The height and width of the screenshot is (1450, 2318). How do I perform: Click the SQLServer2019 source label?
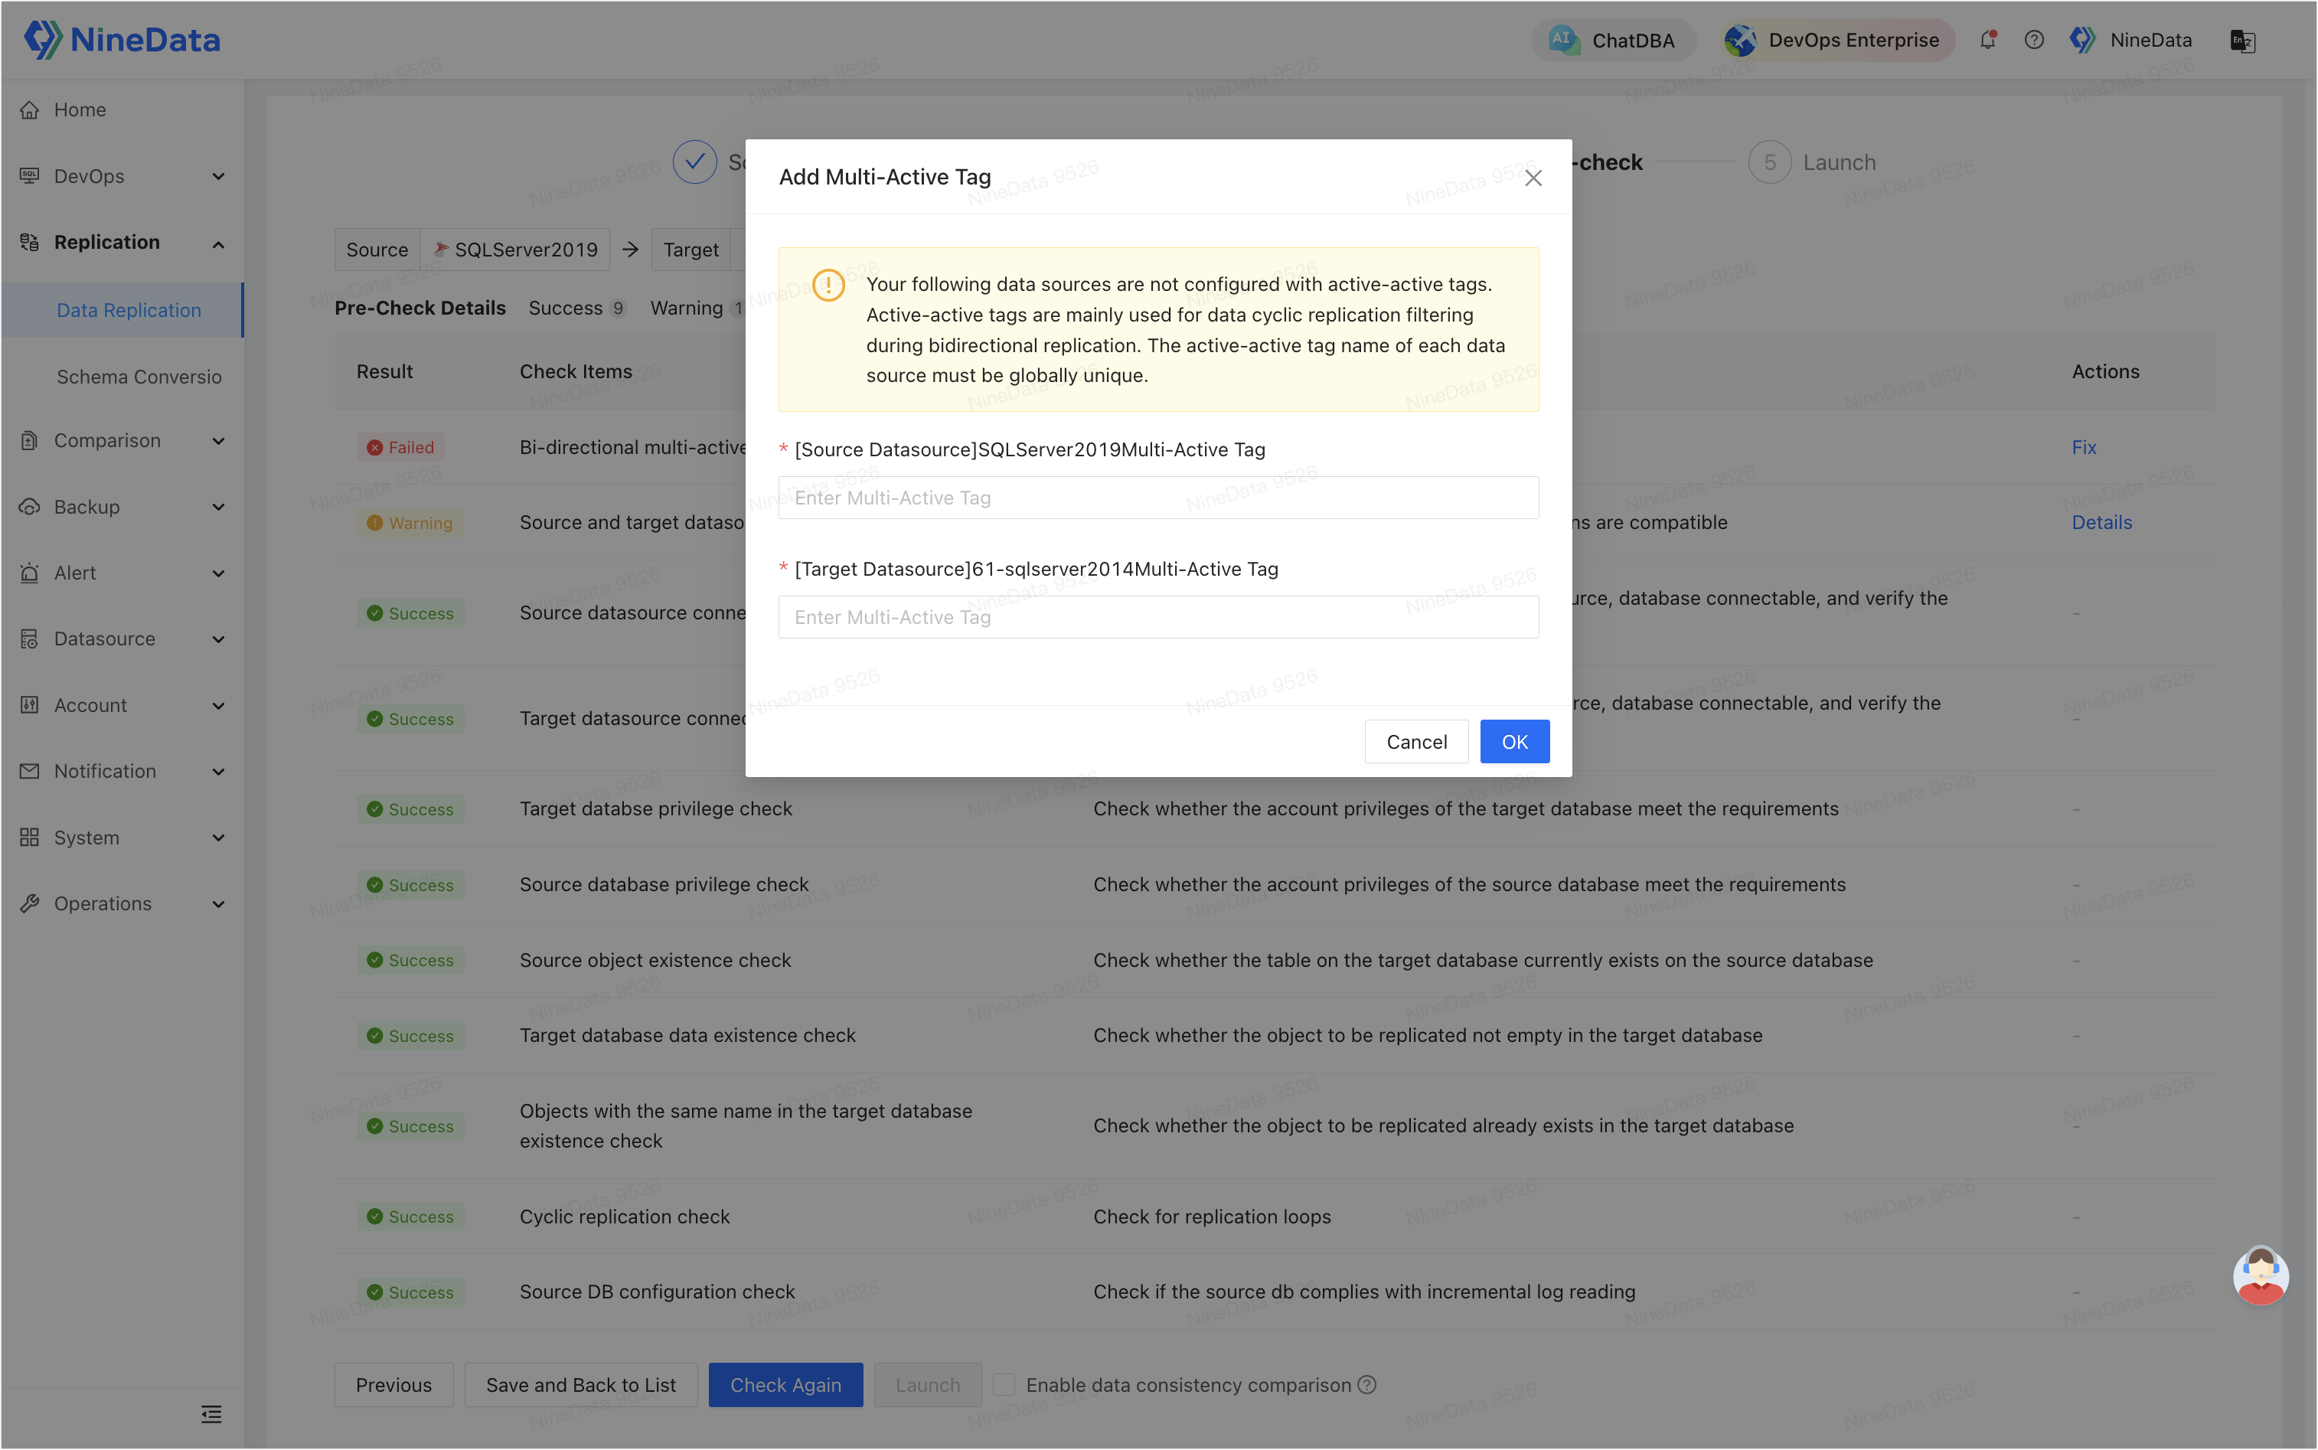click(x=514, y=250)
